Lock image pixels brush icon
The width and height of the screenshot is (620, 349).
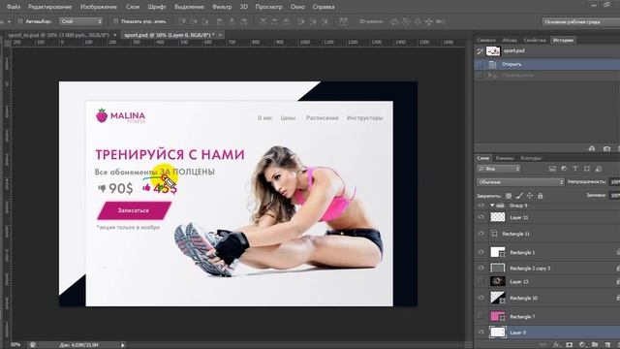pyautogui.click(x=519, y=196)
